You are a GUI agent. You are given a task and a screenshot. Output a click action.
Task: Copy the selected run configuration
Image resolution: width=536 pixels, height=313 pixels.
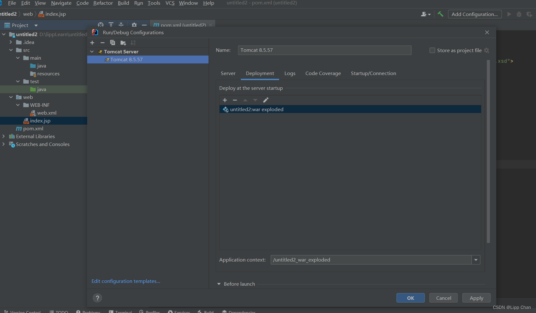(x=113, y=43)
